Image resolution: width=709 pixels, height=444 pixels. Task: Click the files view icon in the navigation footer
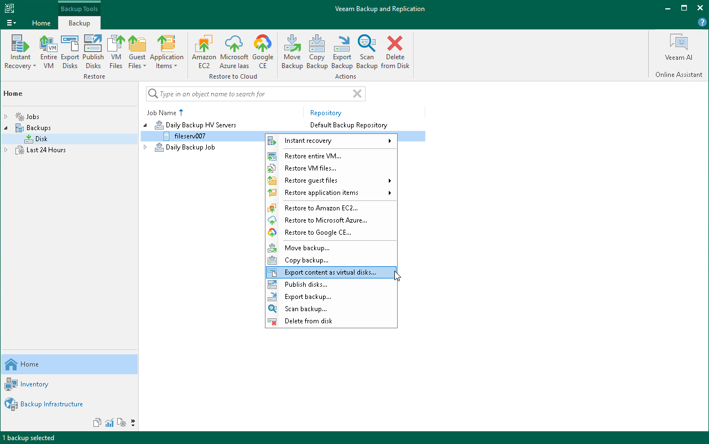coord(97,423)
